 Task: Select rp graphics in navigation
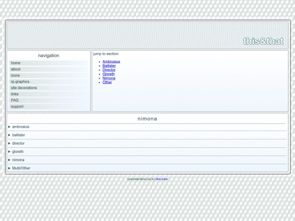[49, 81]
